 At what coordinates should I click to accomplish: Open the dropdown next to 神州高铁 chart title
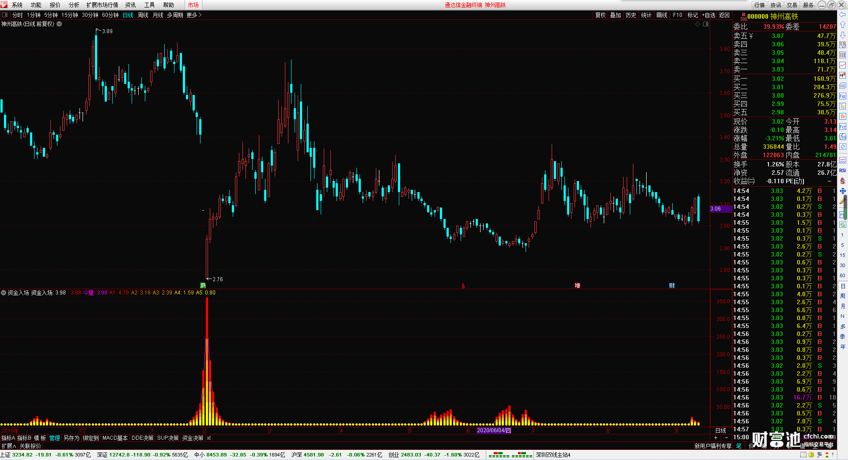coord(59,24)
